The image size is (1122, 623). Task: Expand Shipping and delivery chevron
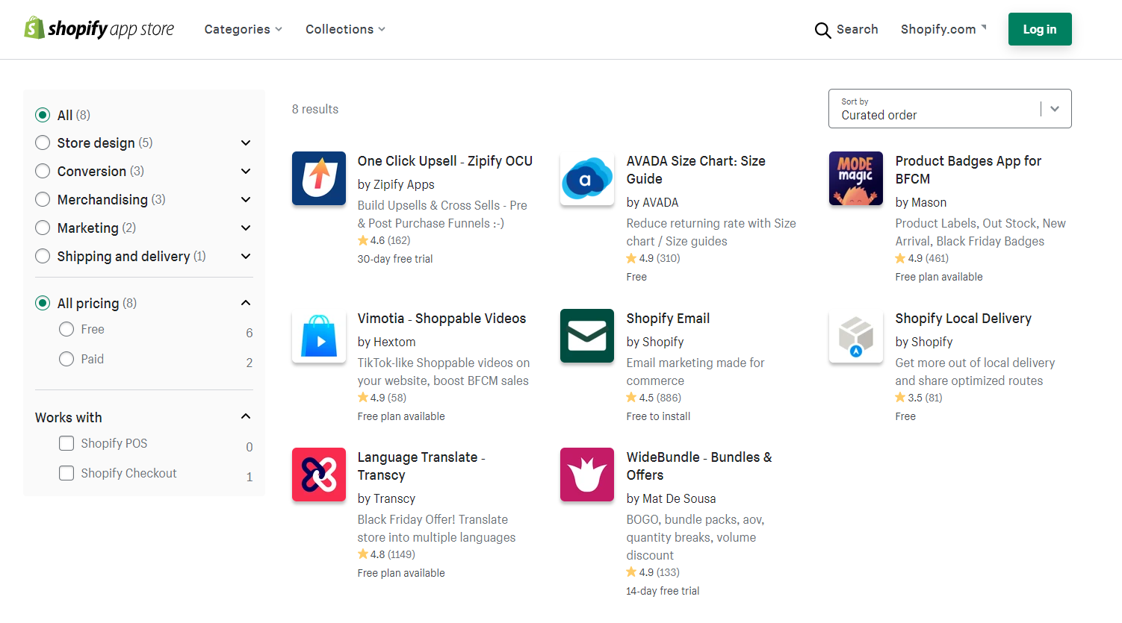click(246, 256)
